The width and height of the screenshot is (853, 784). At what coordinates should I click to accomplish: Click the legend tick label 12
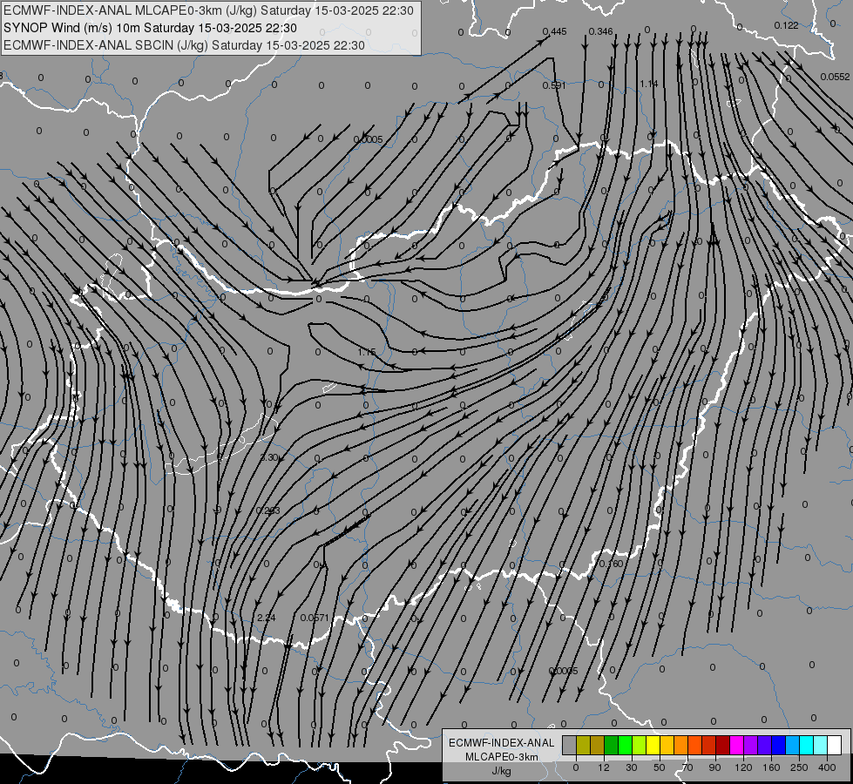point(604,767)
